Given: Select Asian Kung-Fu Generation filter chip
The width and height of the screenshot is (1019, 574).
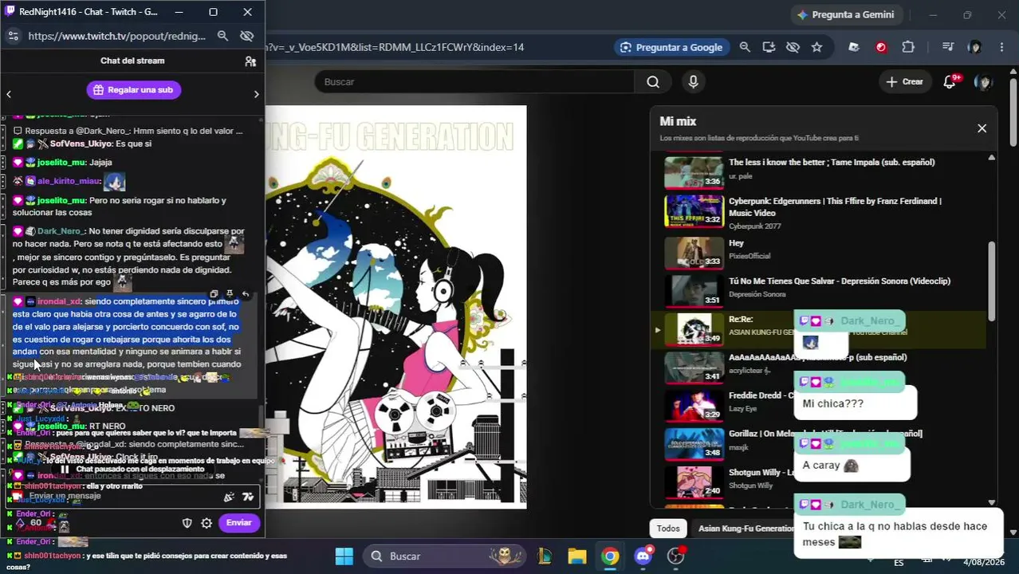Looking at the screenshot, I should pos(746,529).
